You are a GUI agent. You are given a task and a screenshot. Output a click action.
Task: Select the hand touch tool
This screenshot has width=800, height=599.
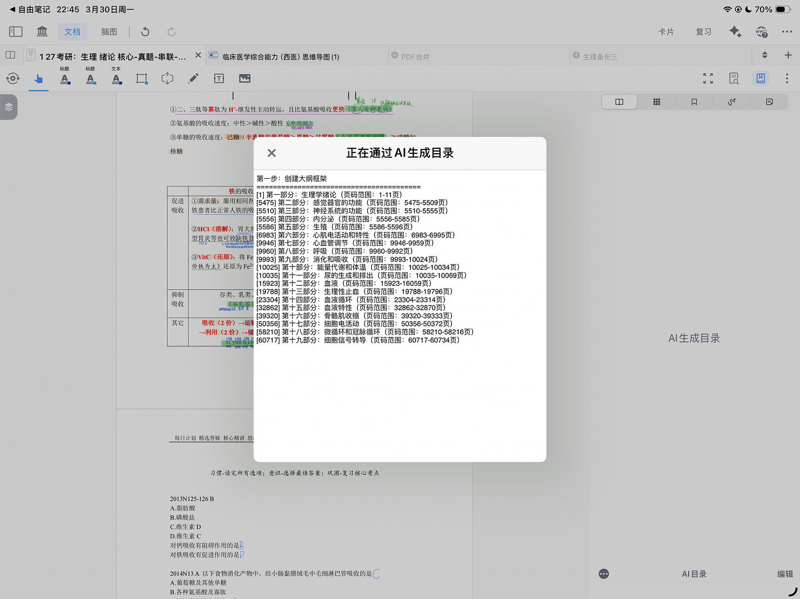pyautogui.click(x=38, y=79)
